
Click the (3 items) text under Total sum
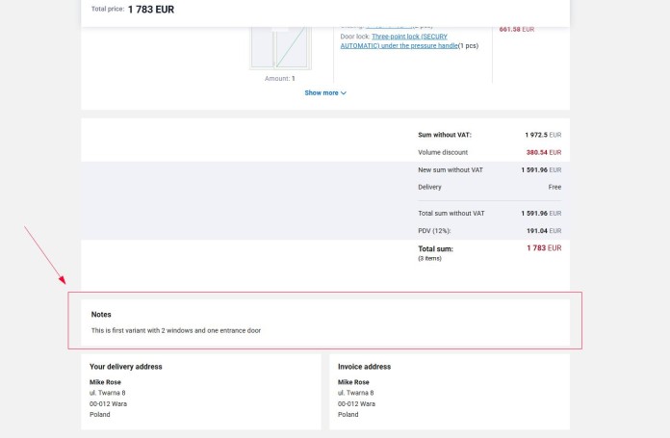coord(429,258)
